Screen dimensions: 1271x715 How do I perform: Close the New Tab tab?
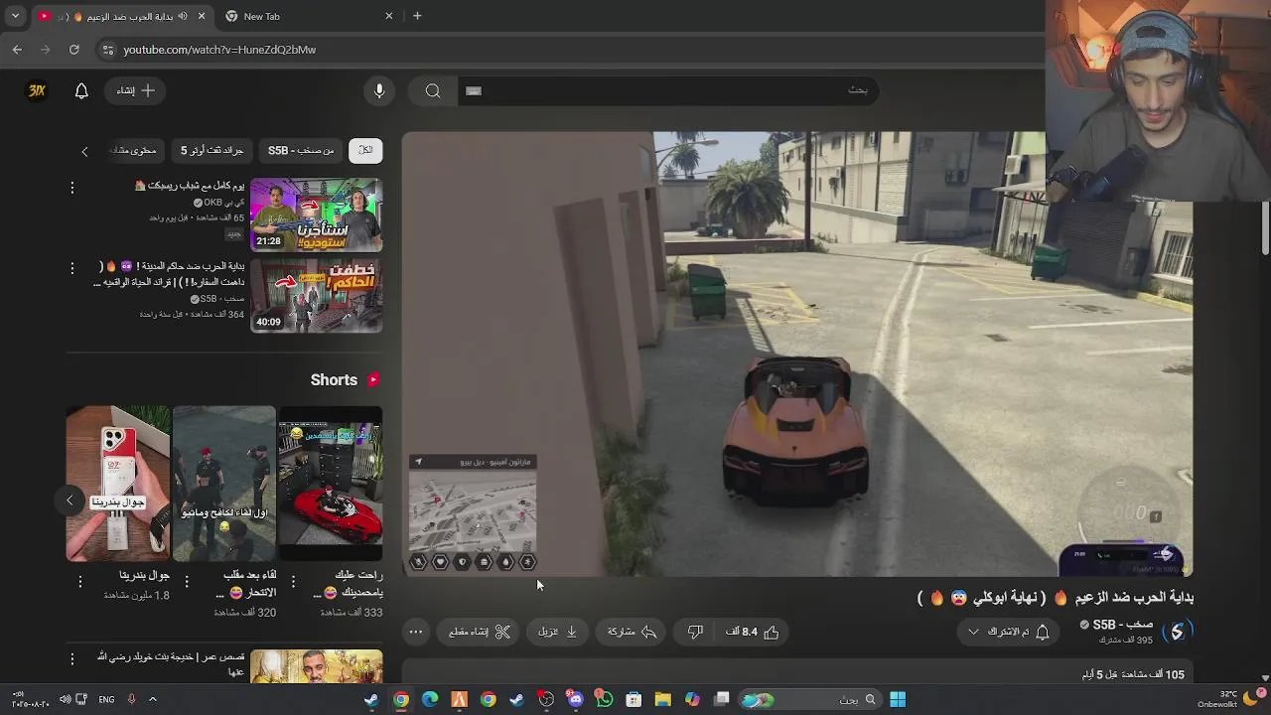(x=389, y=16)
